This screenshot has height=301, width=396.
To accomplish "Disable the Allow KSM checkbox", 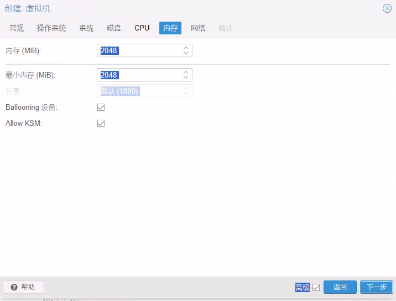I will (x=101, y=123).
